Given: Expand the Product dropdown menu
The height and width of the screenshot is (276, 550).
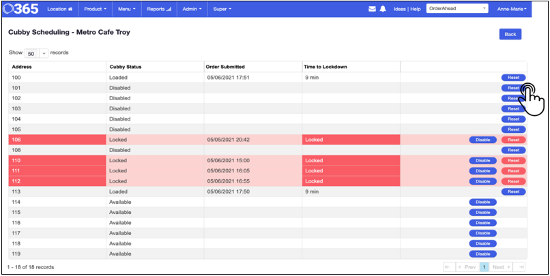Looking at the screenshot, I should point(95,9).
